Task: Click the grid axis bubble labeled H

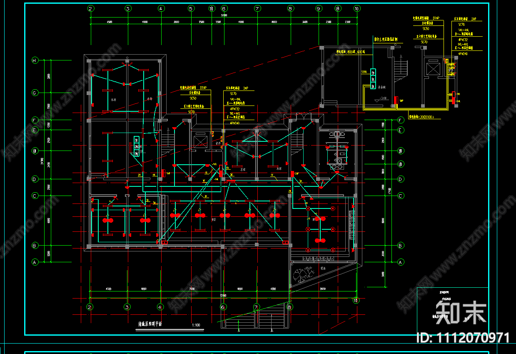Action: 35,60
